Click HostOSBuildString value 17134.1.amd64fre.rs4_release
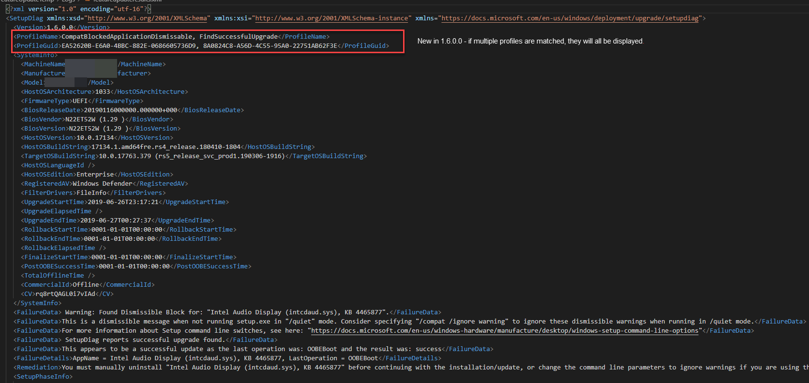Screen dimensions: 809x383 click(x=166, y=147)
